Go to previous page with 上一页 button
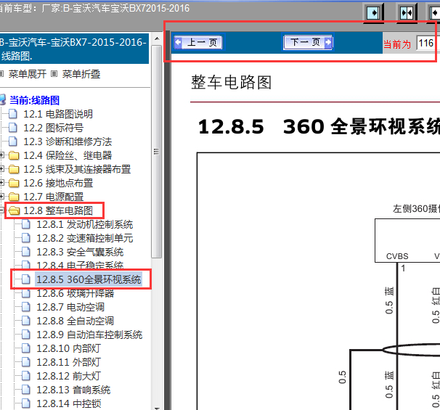 tap(198, 43)
